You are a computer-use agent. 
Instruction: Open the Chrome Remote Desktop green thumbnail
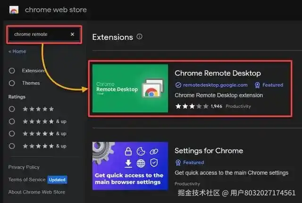click(130, 89)
